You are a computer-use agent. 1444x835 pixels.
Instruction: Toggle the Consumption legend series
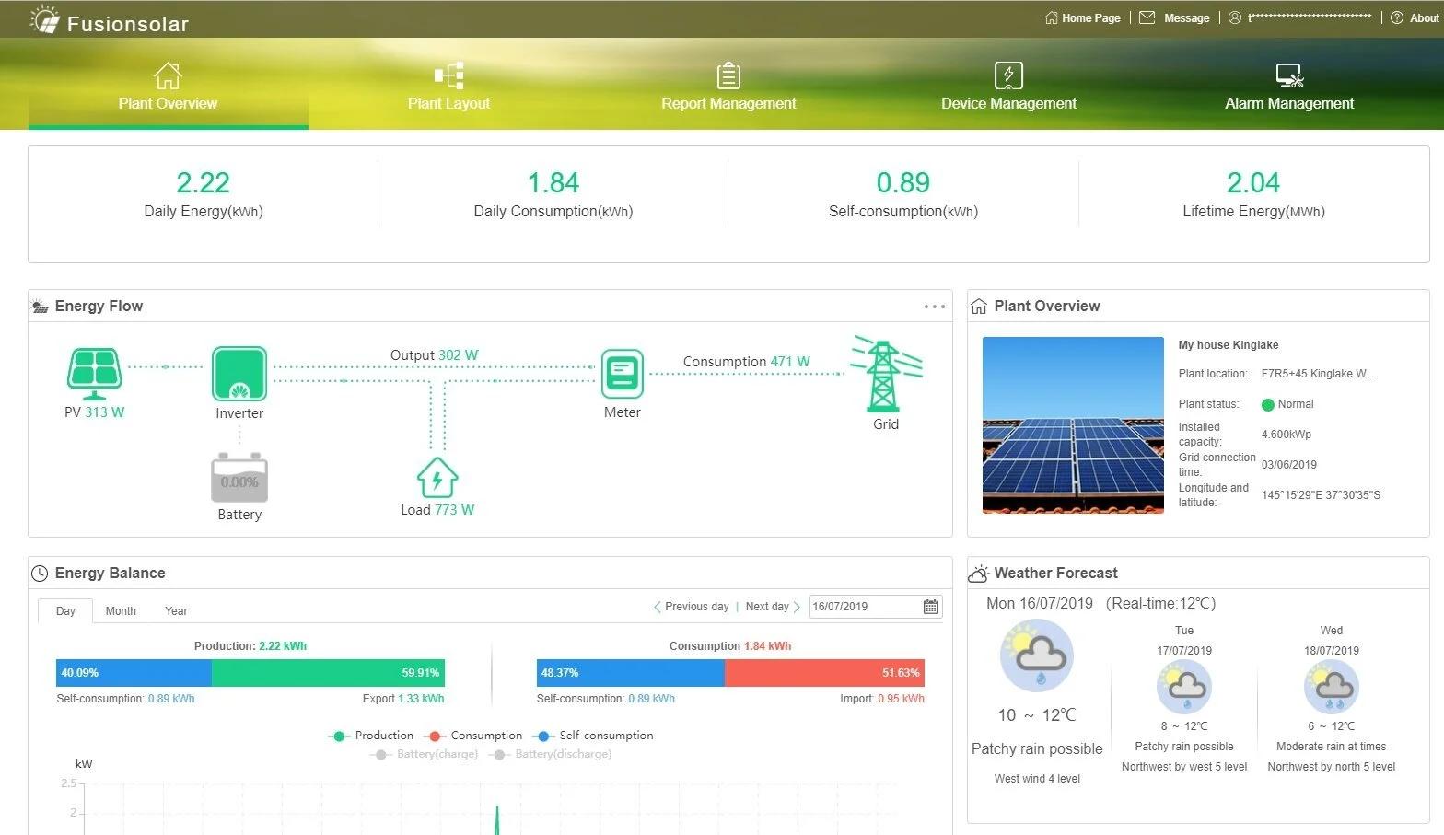click(x=473, y=736)
